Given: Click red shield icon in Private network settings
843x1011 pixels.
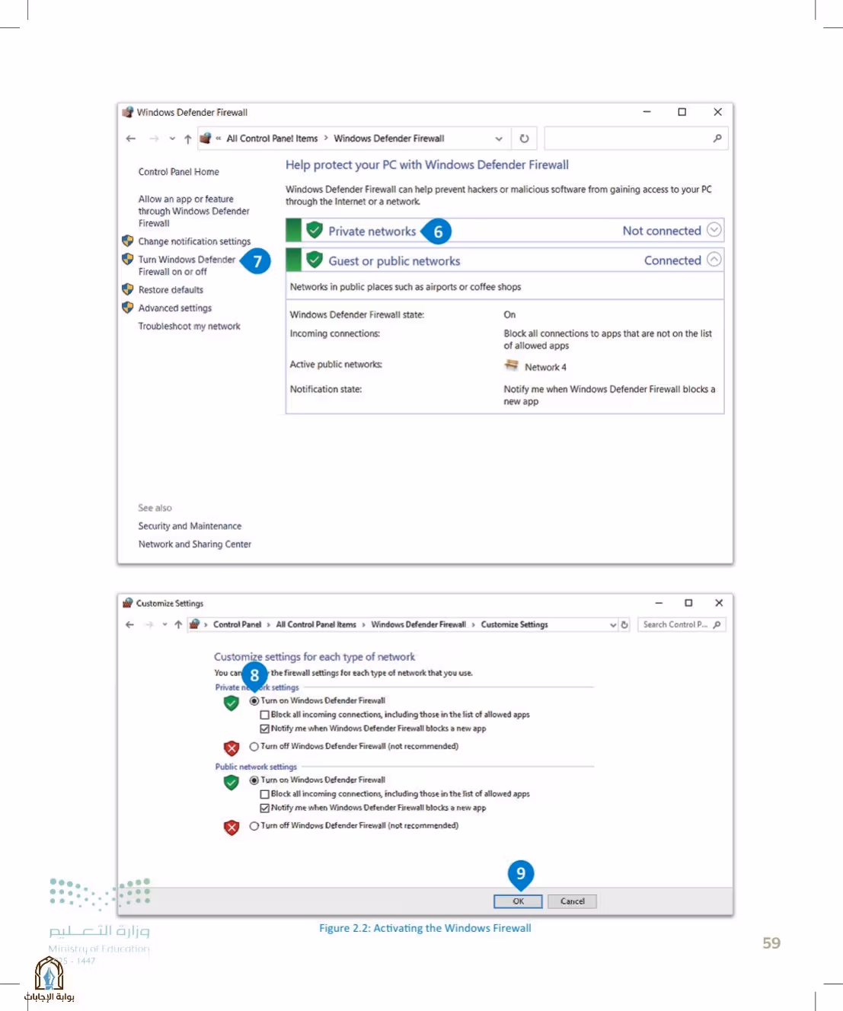Looking at the screenshot, I should [232, 748].
